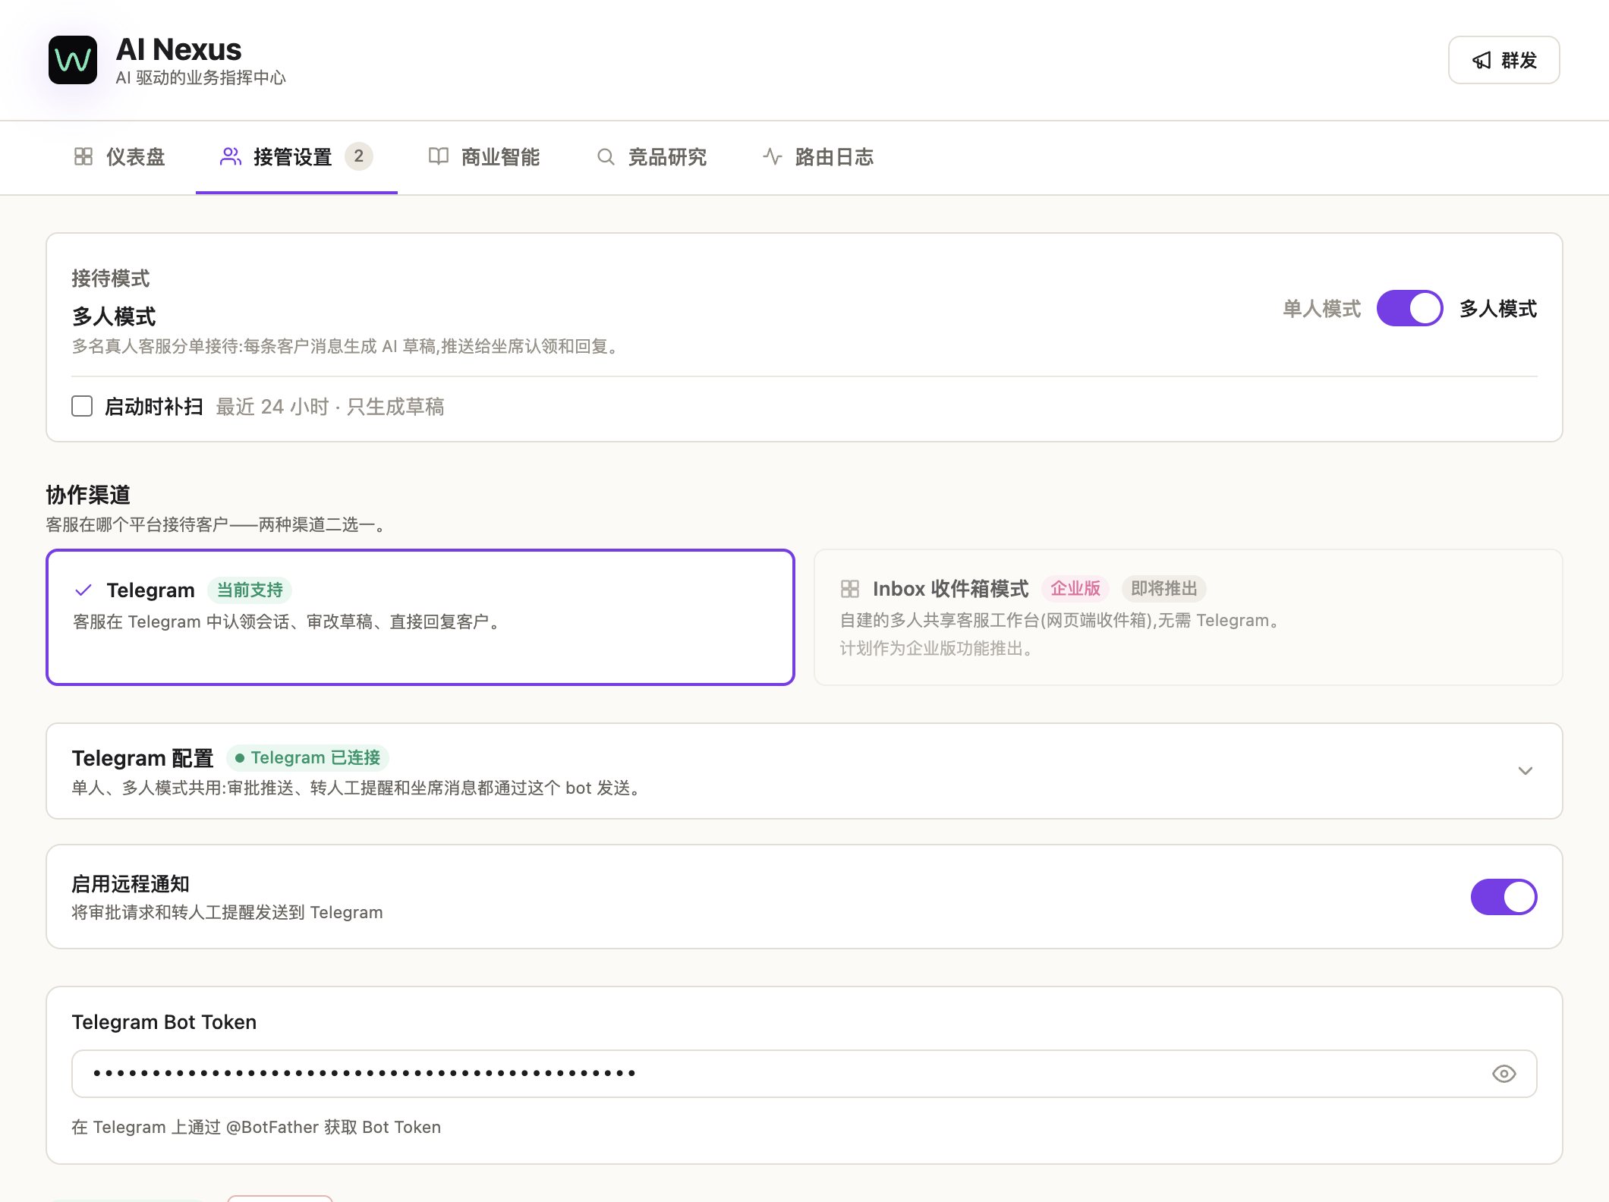Click the megaphone icon in 群发 button
This screenshot has width=1609, height=1202.
[1481, 61]
